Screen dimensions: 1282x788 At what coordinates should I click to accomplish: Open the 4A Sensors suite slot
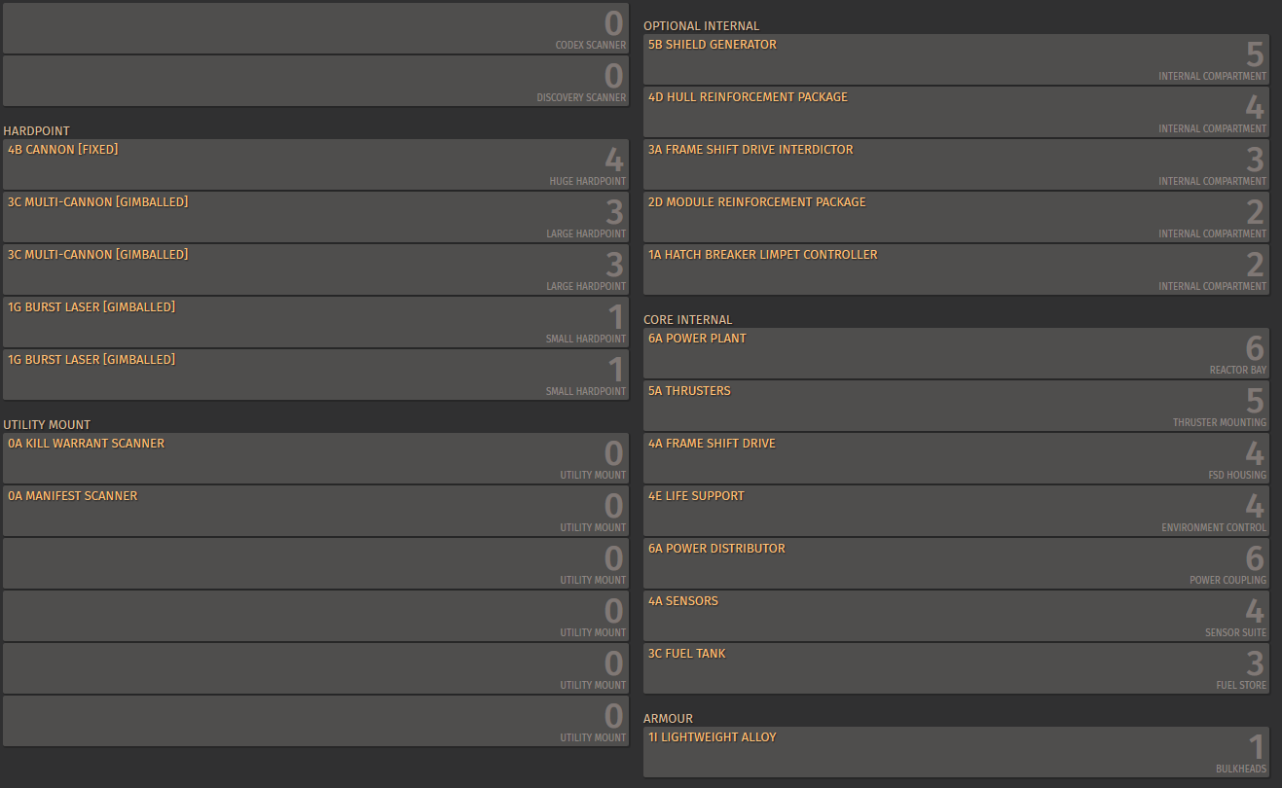coord(956,616)
